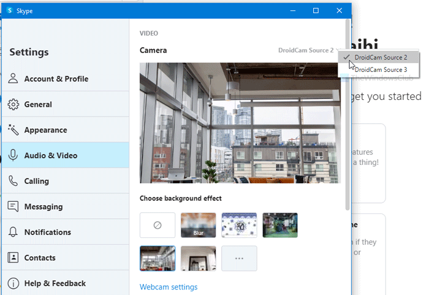Click the Audio & Video microphone icon
Screen dimensions: 429x295
[13, 155]
